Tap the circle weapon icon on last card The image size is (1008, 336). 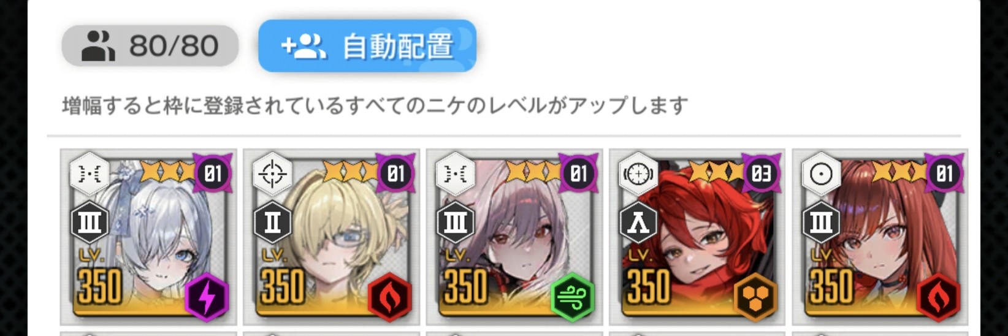click(821, 174)
